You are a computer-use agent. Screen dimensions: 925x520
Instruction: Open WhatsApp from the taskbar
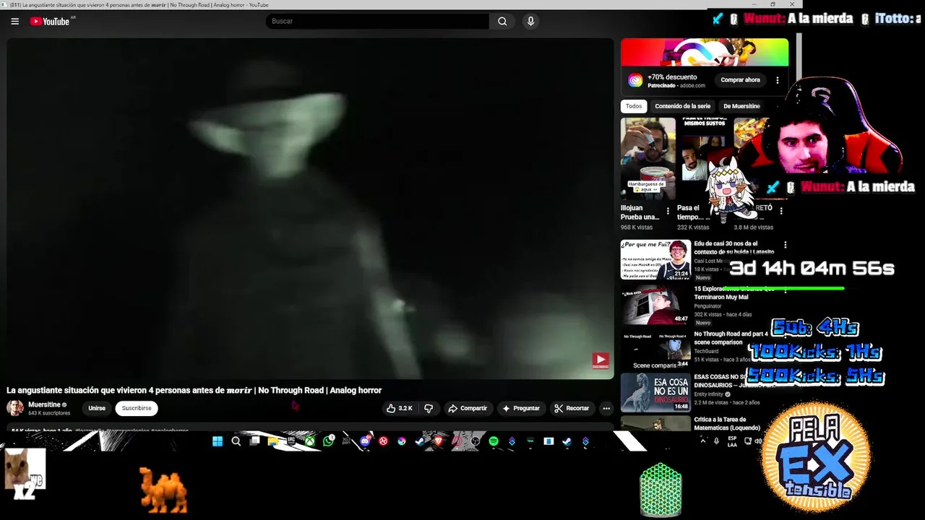pyautogui.click(x=328, y=441)
